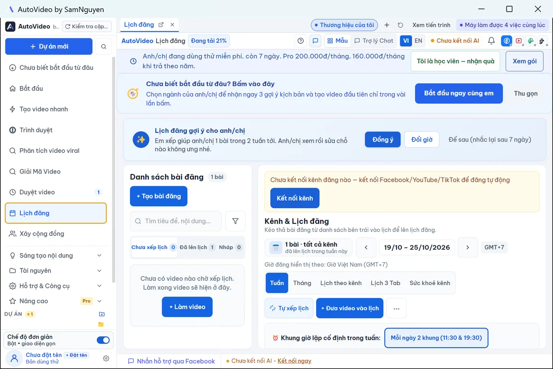Select the Facebook channel icon in header
This screenshot has width=553, height=369.
click(507, 41)
